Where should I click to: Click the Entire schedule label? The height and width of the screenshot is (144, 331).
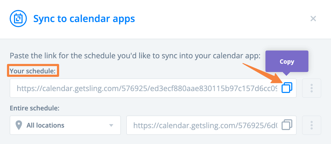(35, 108)
